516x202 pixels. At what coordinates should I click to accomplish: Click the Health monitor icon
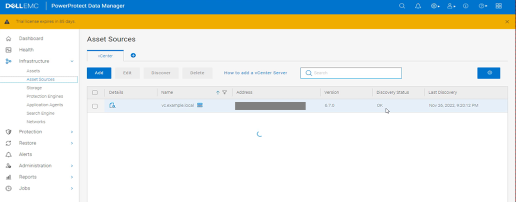(9, 50)
